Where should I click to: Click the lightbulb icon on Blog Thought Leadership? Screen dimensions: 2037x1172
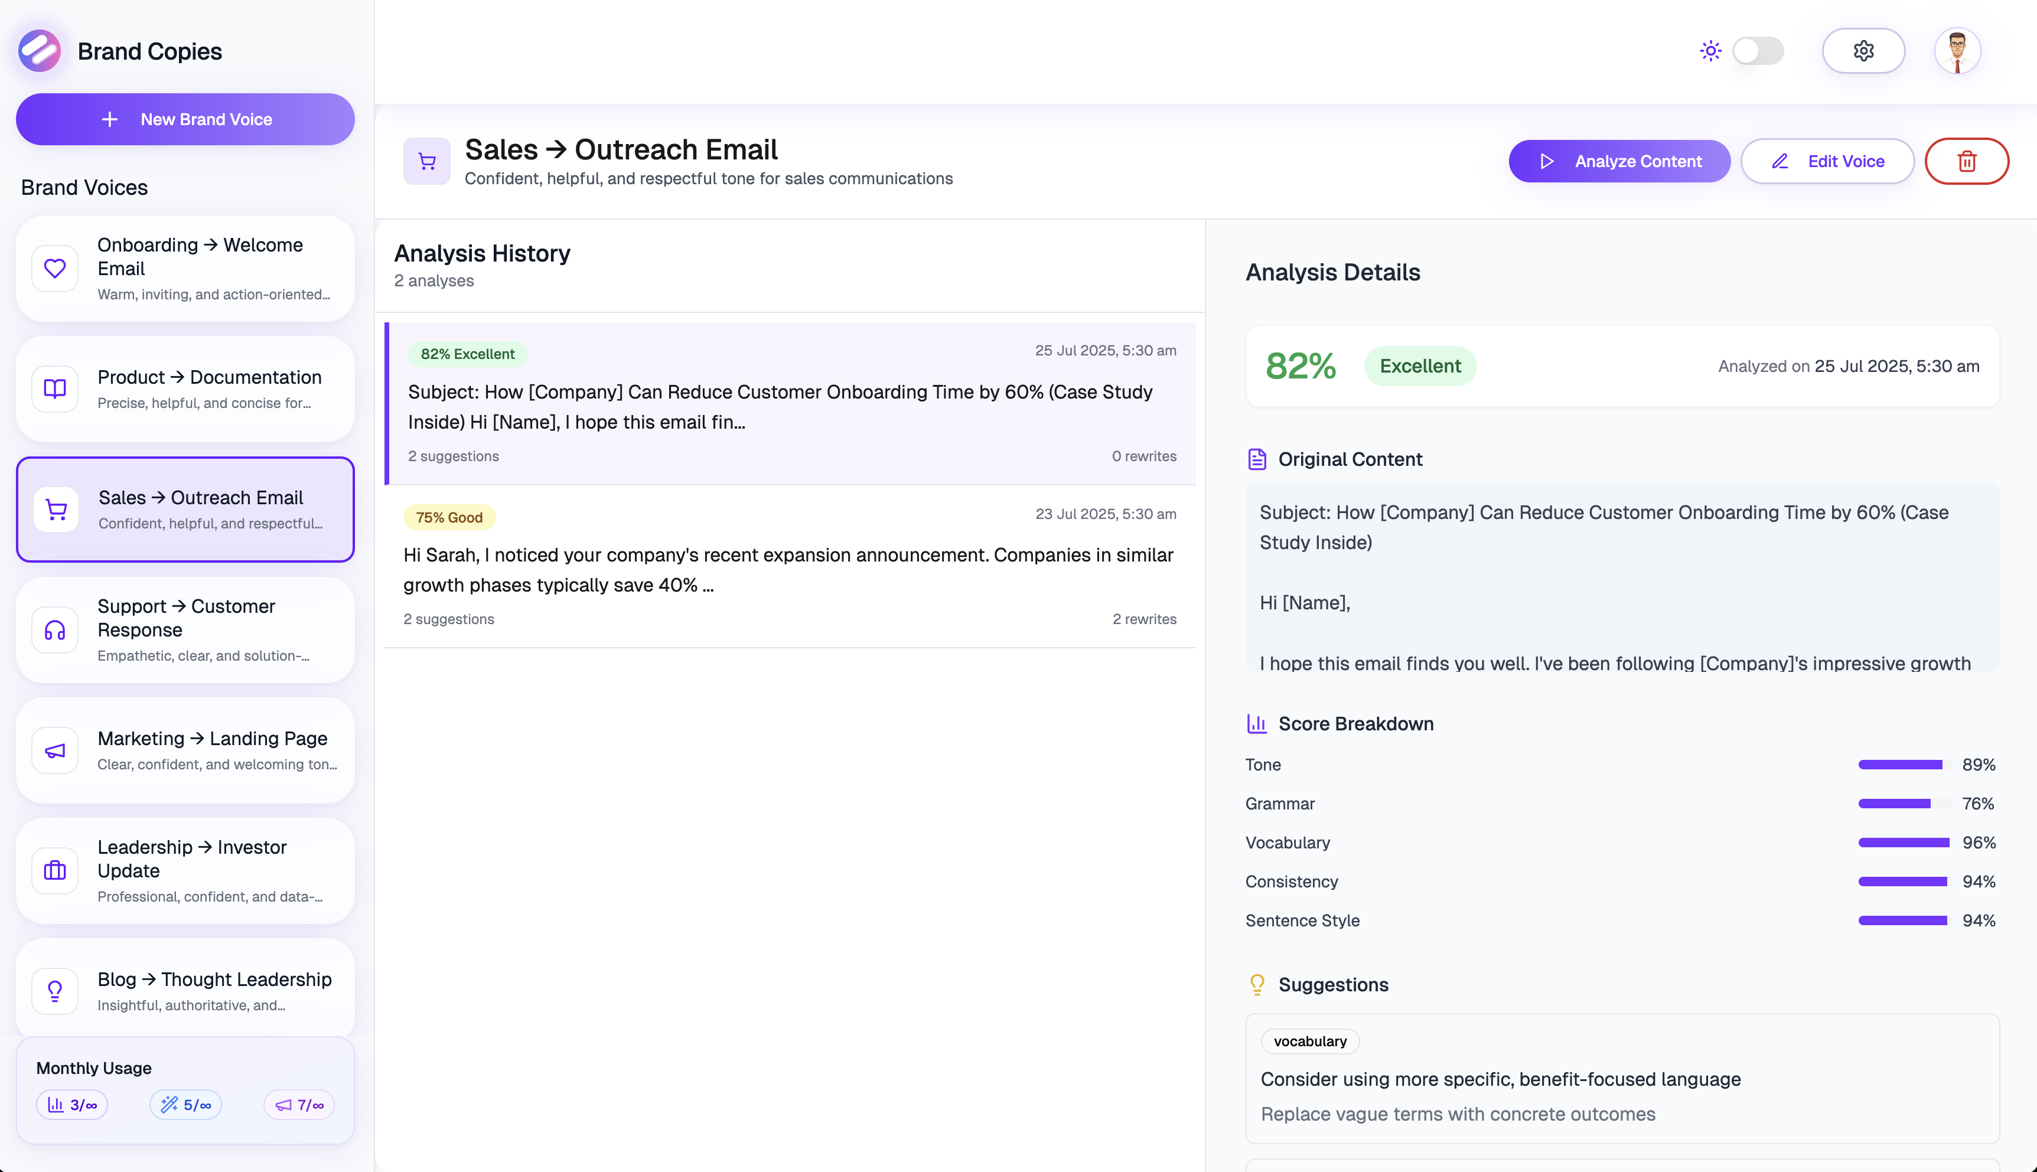coord(54,990)
